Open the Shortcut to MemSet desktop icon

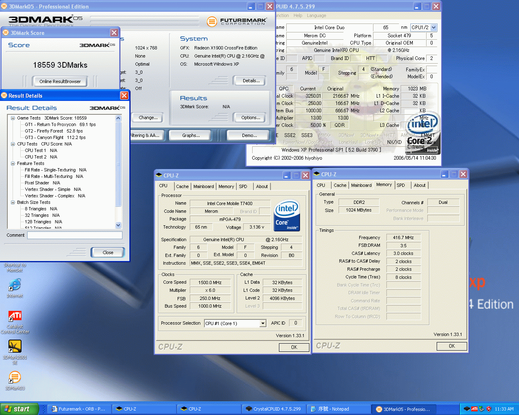click(15, 267)
